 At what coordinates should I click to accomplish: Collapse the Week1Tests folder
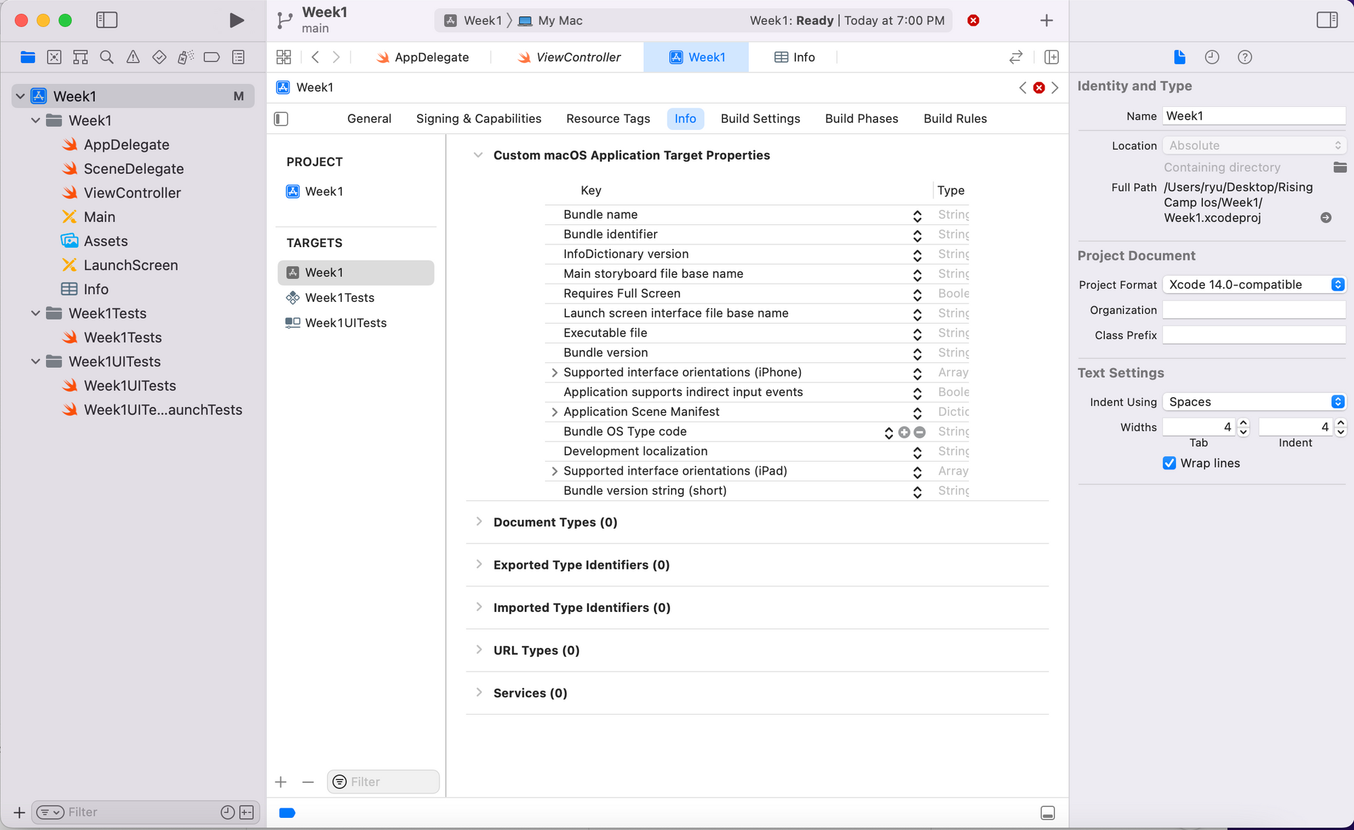click(36, 313)
